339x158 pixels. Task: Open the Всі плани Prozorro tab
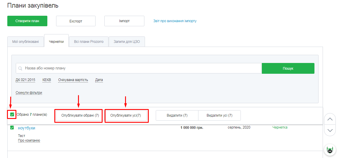pos(89,42)
